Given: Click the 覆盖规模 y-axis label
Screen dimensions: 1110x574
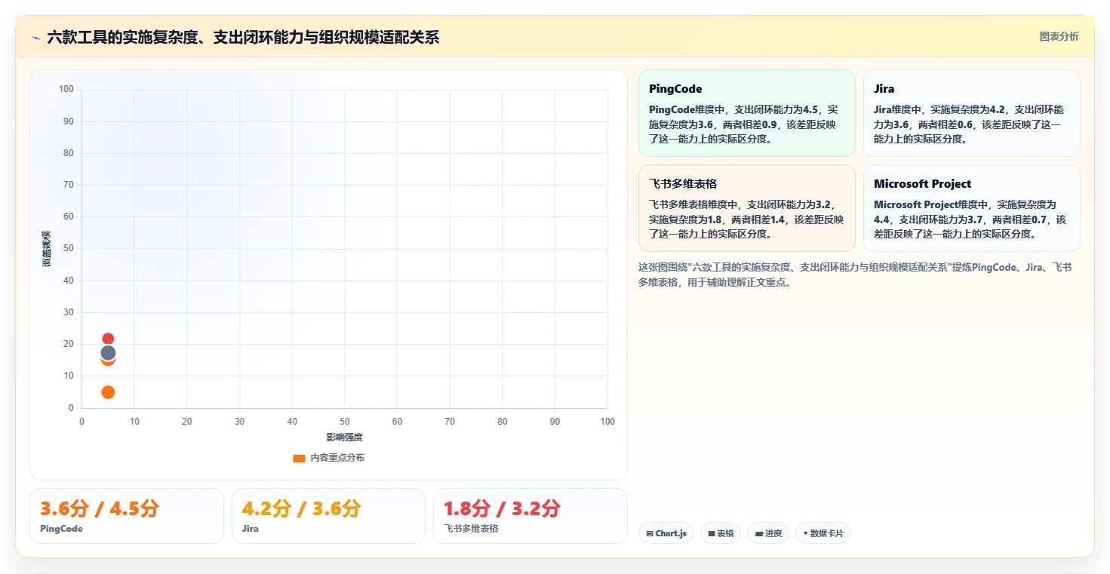Looking at the screenshot, I should point(46,249).
